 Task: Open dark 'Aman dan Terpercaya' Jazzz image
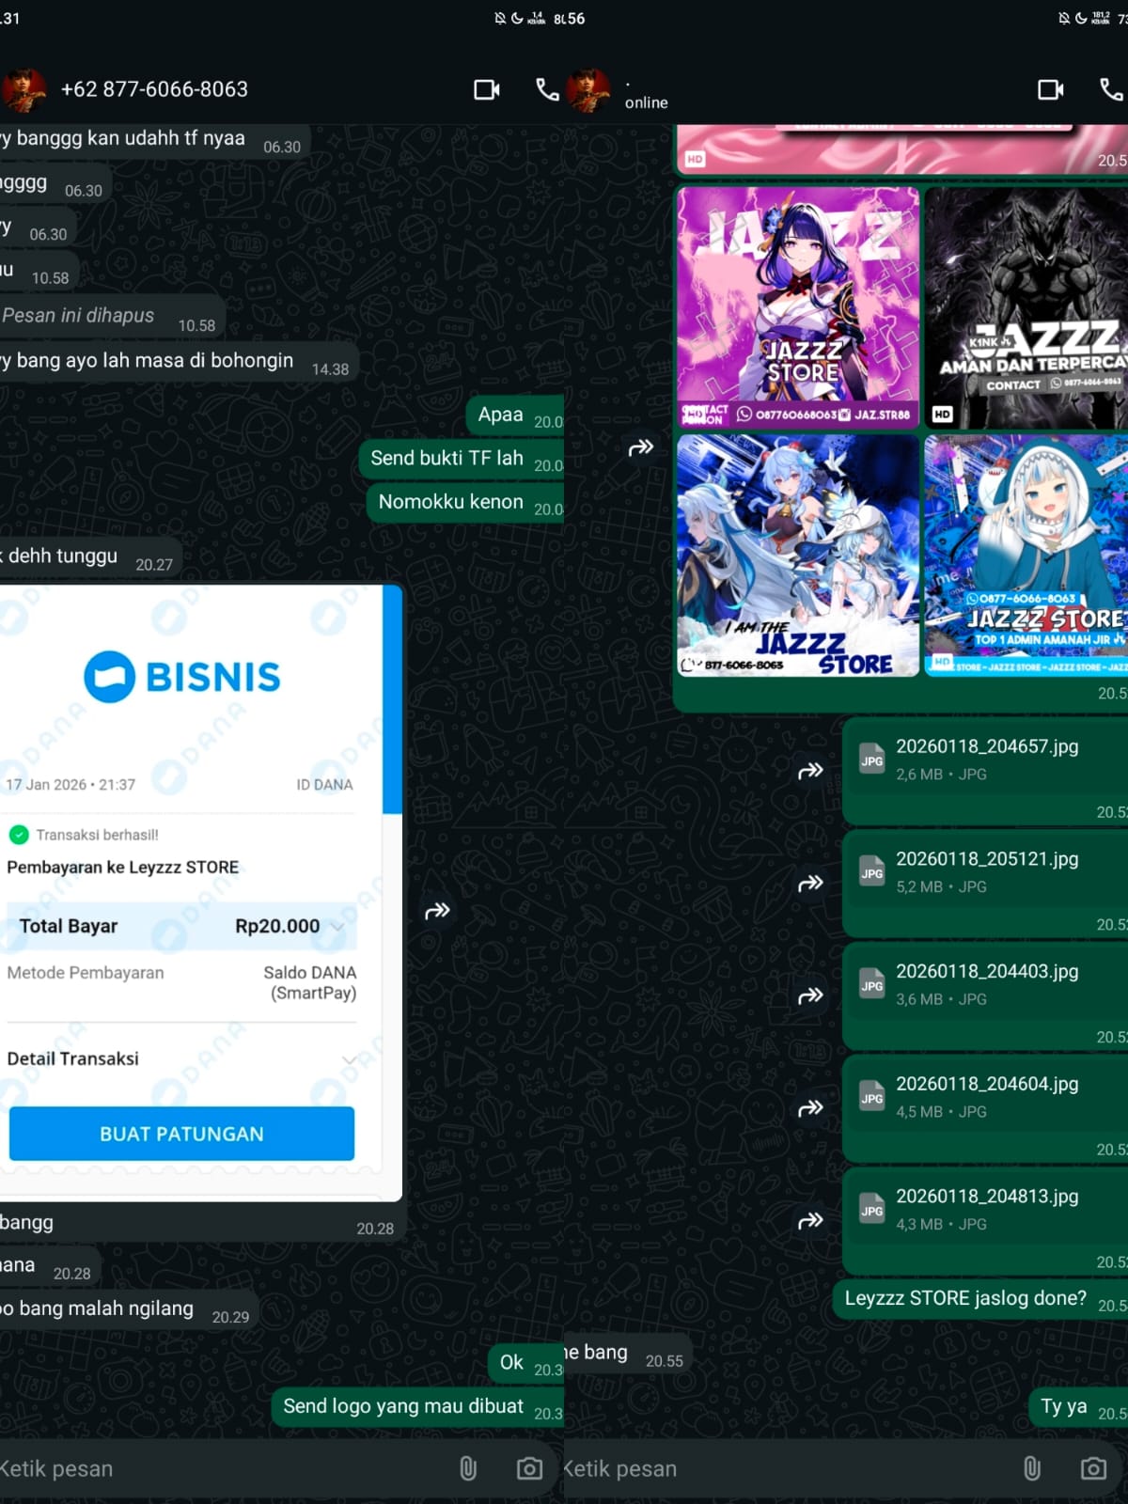1026,306
